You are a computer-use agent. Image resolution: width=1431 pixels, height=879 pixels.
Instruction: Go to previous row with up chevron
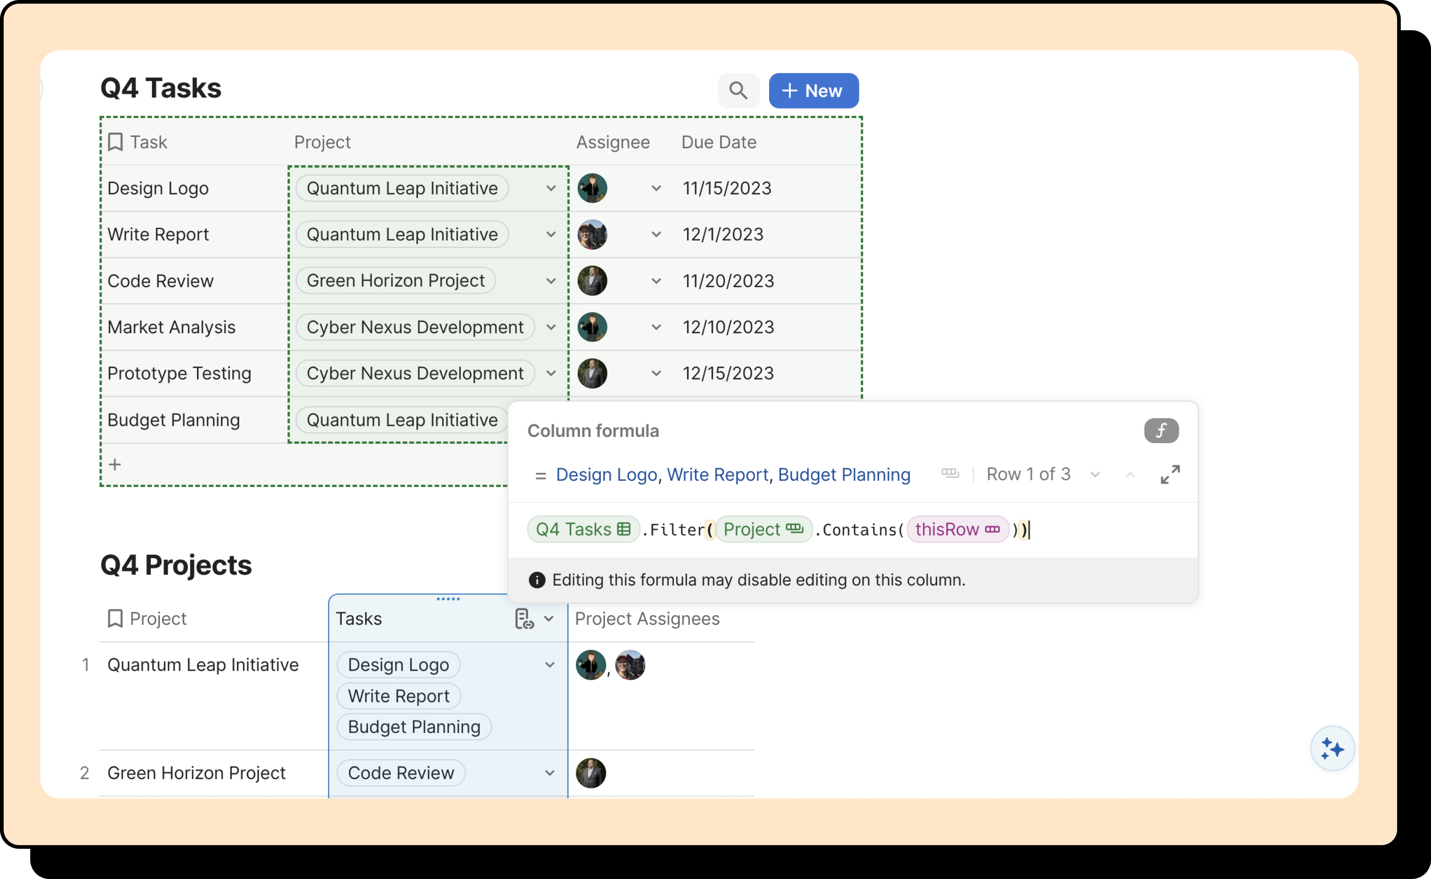click(1130, 475)
